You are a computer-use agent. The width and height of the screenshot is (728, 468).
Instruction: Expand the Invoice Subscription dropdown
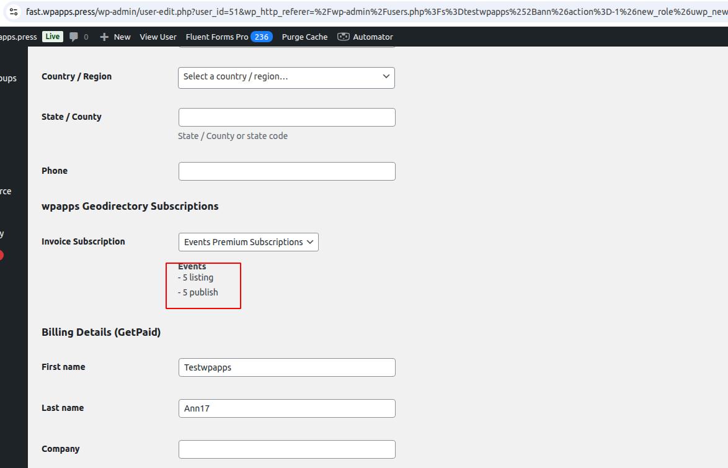248,242
